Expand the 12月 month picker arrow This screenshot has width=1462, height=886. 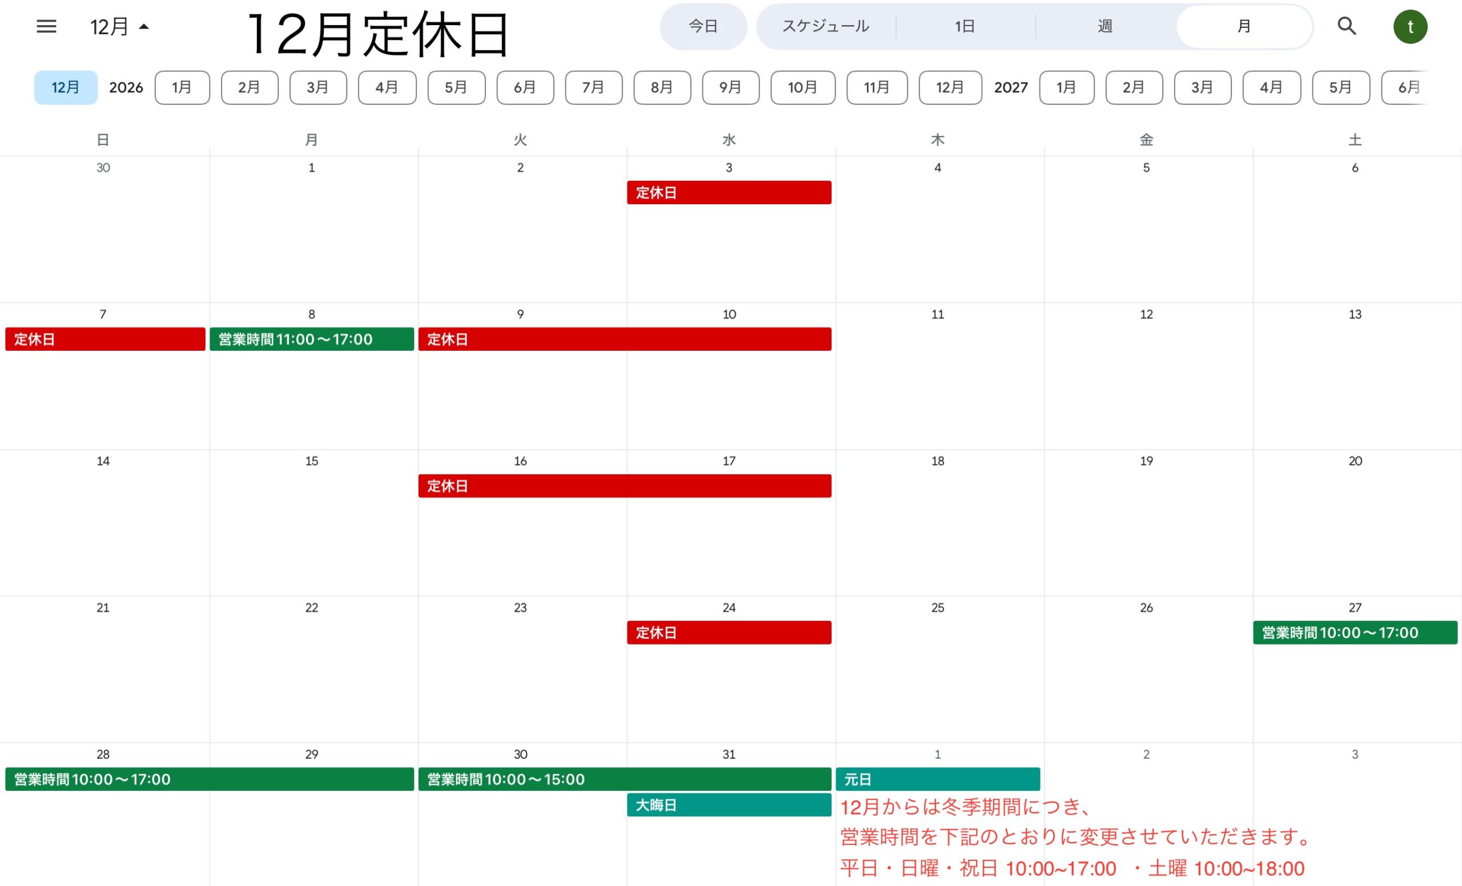(x=143, y=27)
